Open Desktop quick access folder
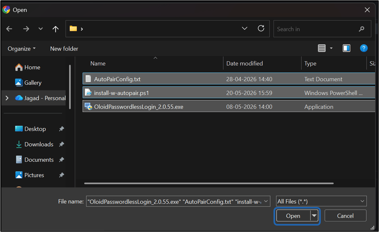 (31, 129)
